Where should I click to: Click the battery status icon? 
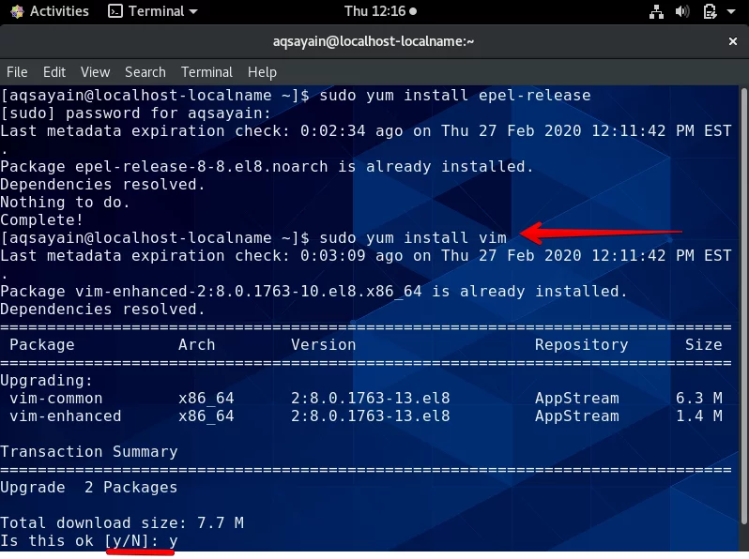(x=710, y=11)
